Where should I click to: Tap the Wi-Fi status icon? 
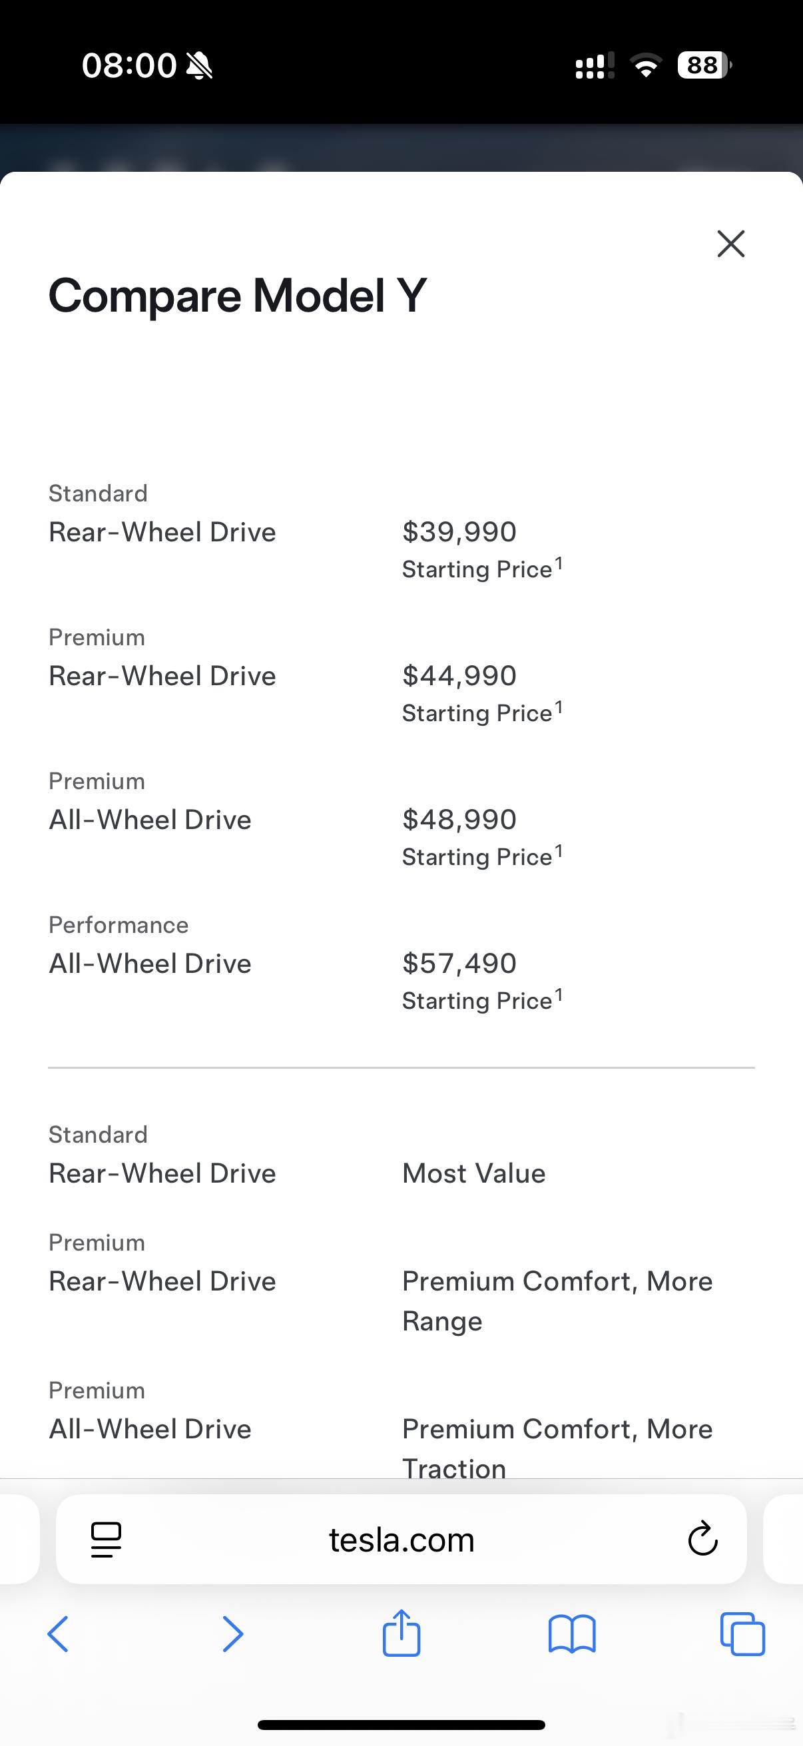(x=646, y=65)
